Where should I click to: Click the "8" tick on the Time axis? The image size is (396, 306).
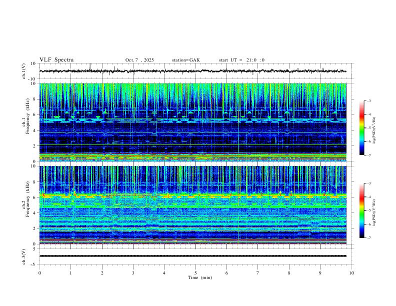coord(289,273)
